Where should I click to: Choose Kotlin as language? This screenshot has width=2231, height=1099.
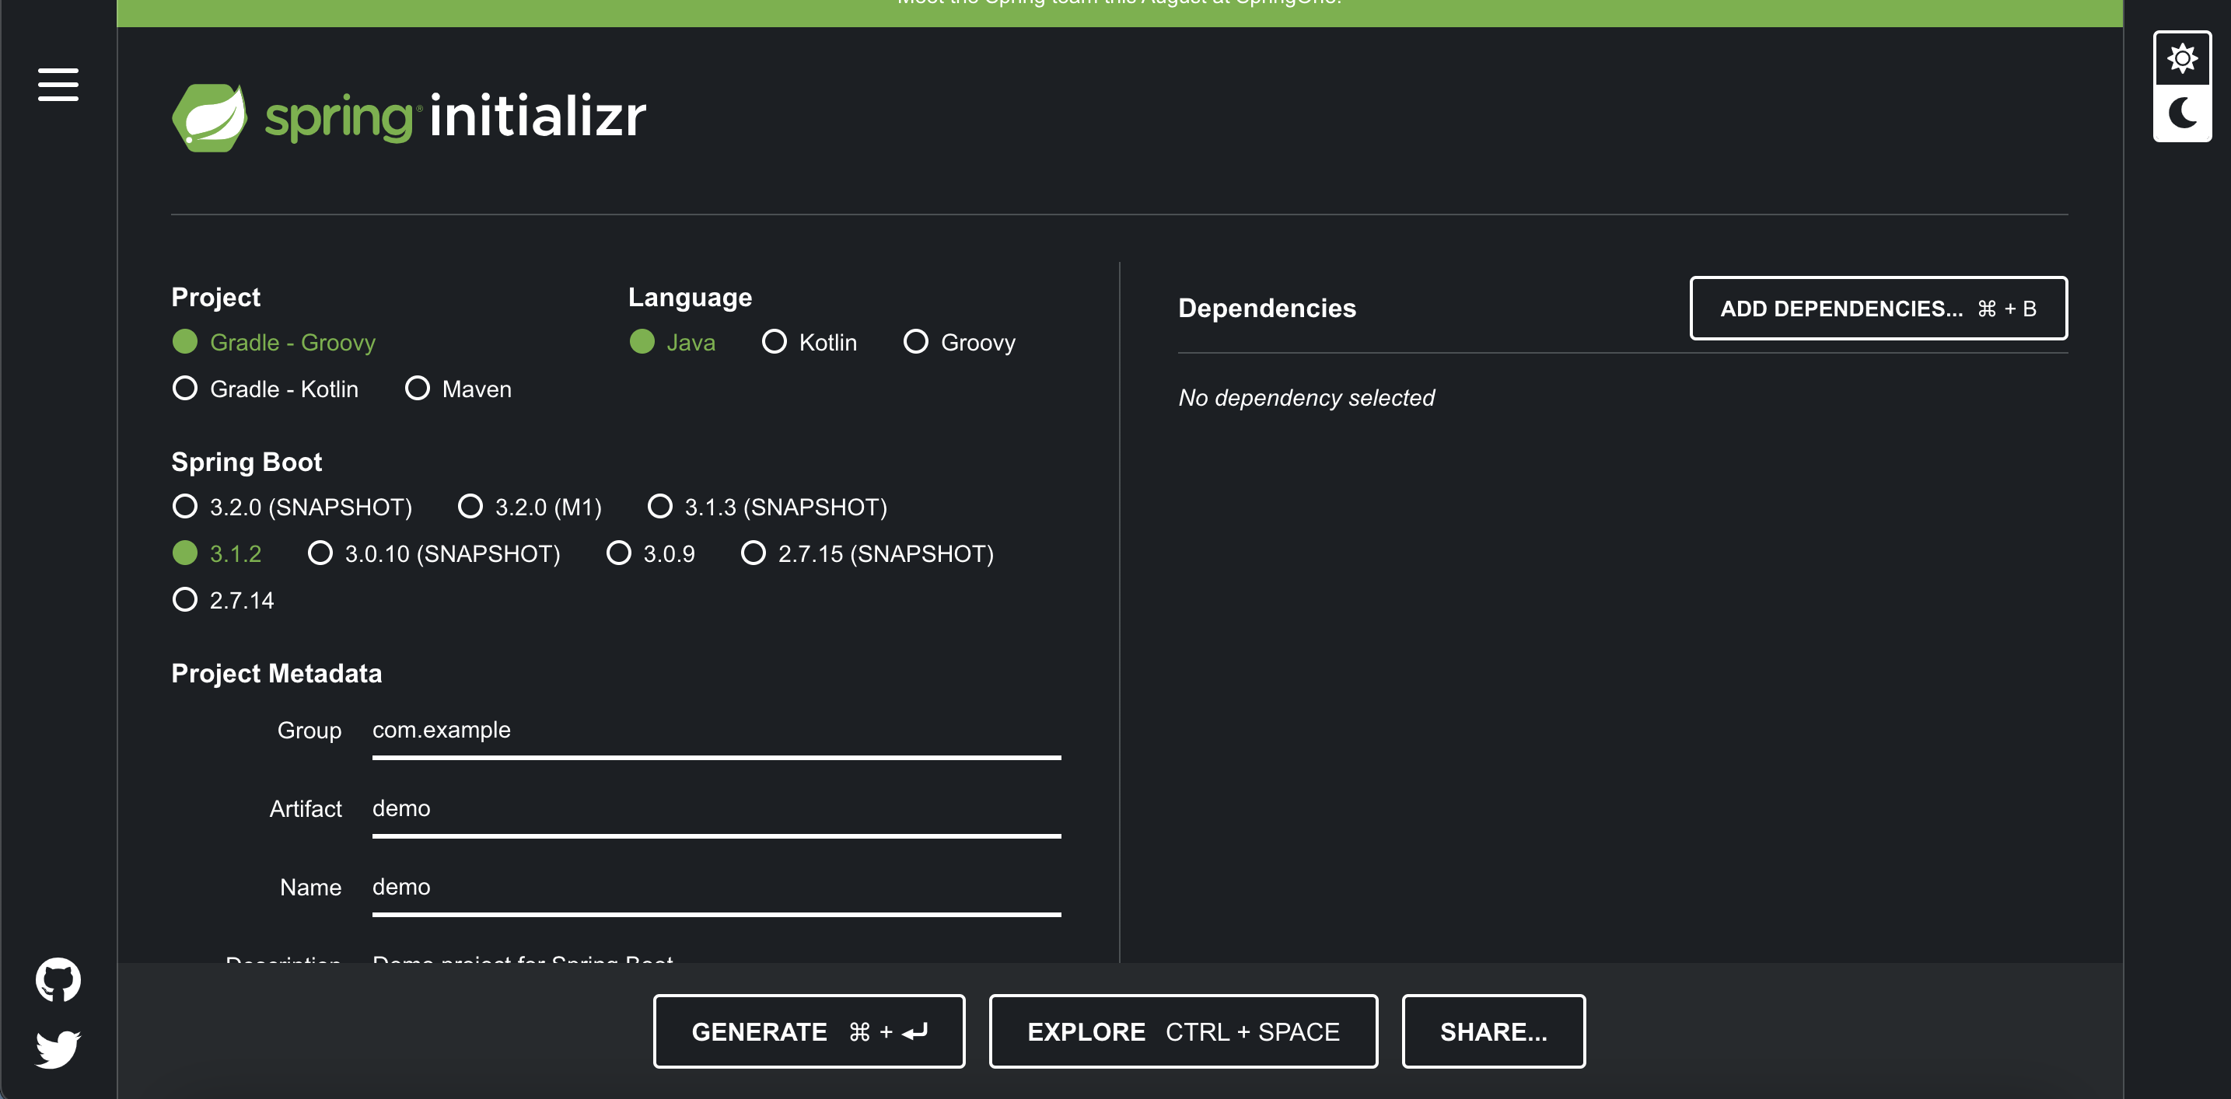[x=809, y=342]
